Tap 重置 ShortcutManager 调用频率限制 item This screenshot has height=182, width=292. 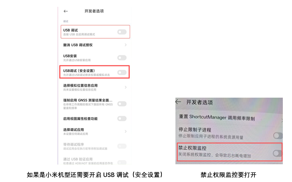pyautogui.click(x=229, y=118)
